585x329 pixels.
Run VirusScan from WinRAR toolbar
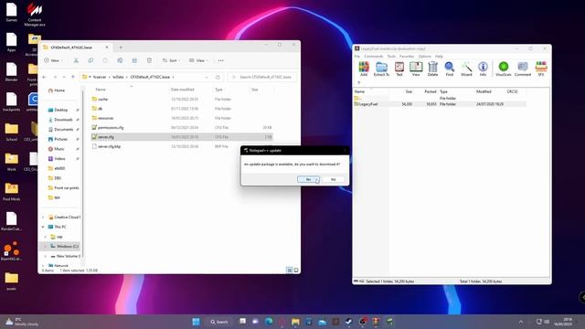[504, 69]
